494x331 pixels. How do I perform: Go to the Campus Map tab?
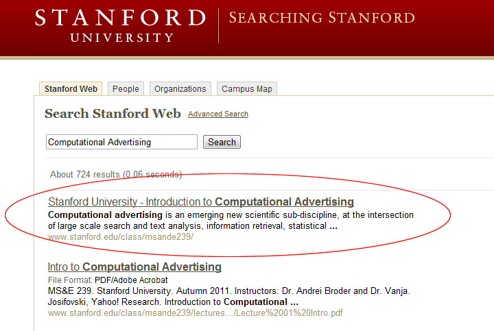(x=246, y=89)
